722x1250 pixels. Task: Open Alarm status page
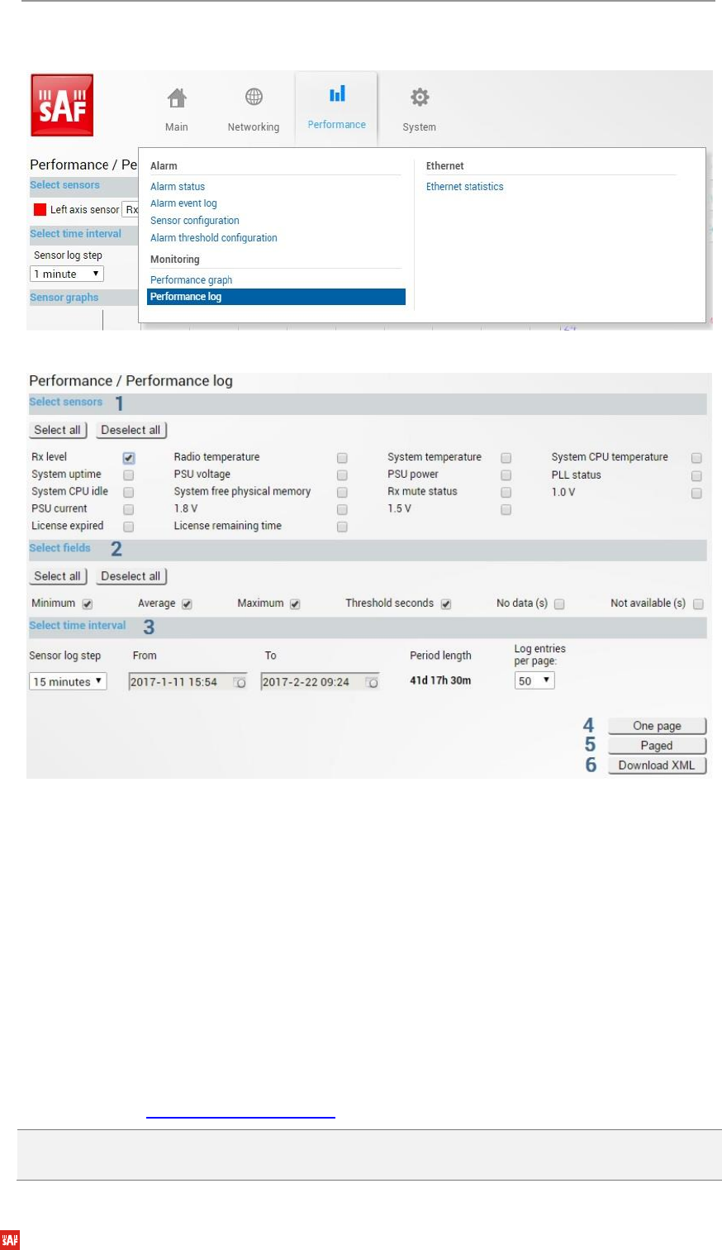pos(178,187)
